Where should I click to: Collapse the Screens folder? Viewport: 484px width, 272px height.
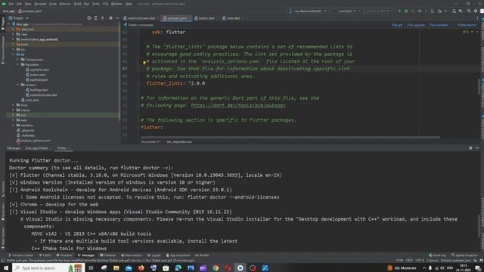tap(18, 85)
